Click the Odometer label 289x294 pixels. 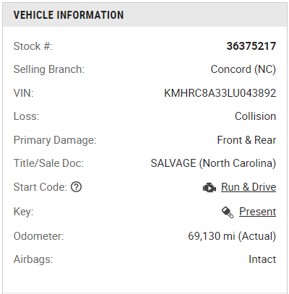(x=39, y=236)
